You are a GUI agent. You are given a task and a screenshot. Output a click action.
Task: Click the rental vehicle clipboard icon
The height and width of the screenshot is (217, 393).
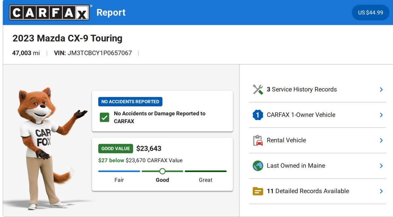tap(258, 140)
